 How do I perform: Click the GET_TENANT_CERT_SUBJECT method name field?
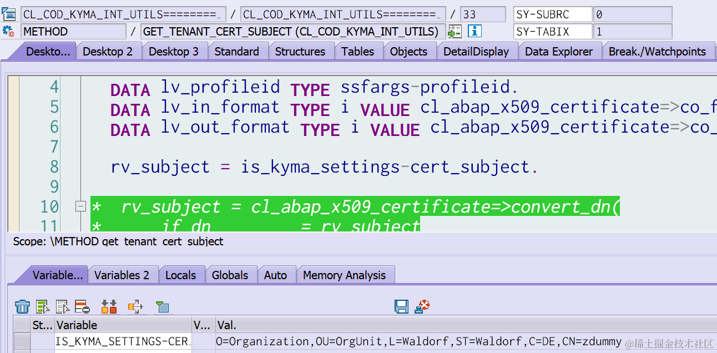[x=293, y=31]
